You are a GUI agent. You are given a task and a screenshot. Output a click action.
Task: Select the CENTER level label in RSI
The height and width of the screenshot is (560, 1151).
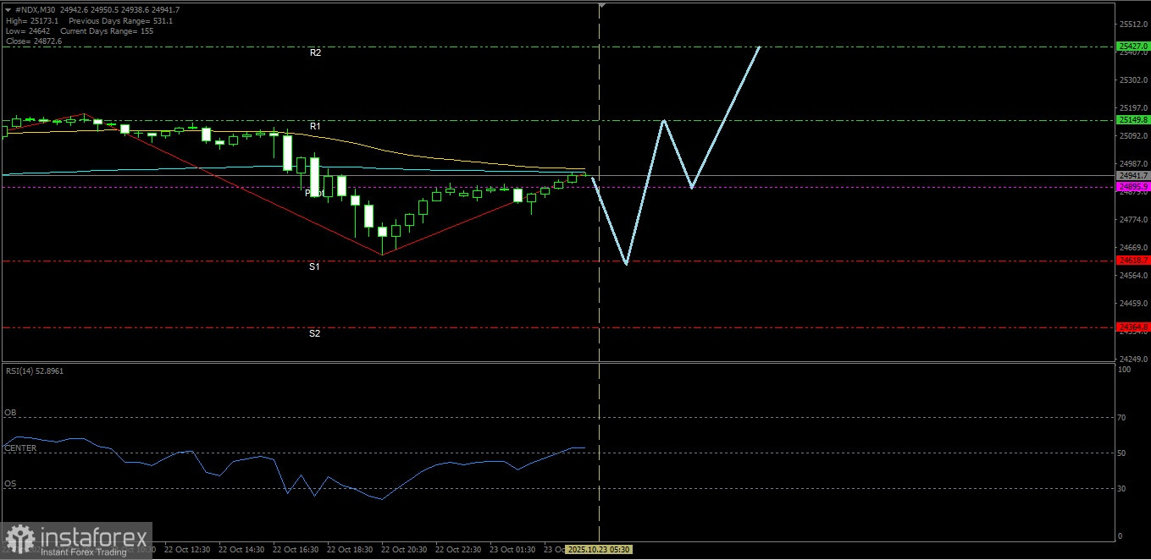(20, 448)
